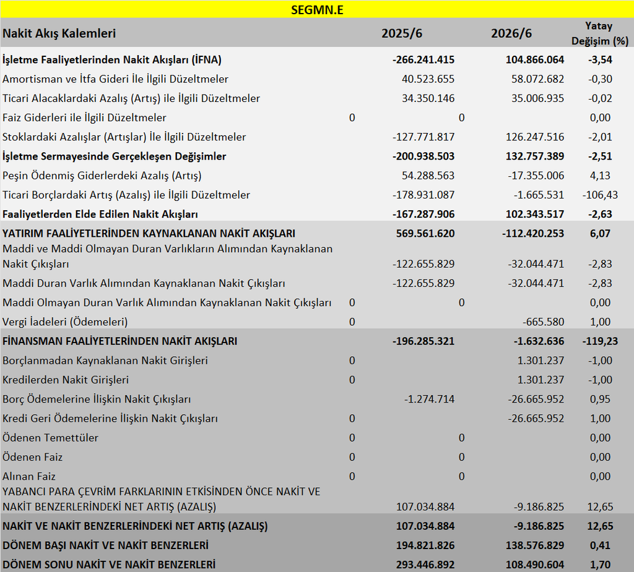Select Stoklardaki Azalışlar row label
The image size is (634, 572).
(x=124, y=137)
